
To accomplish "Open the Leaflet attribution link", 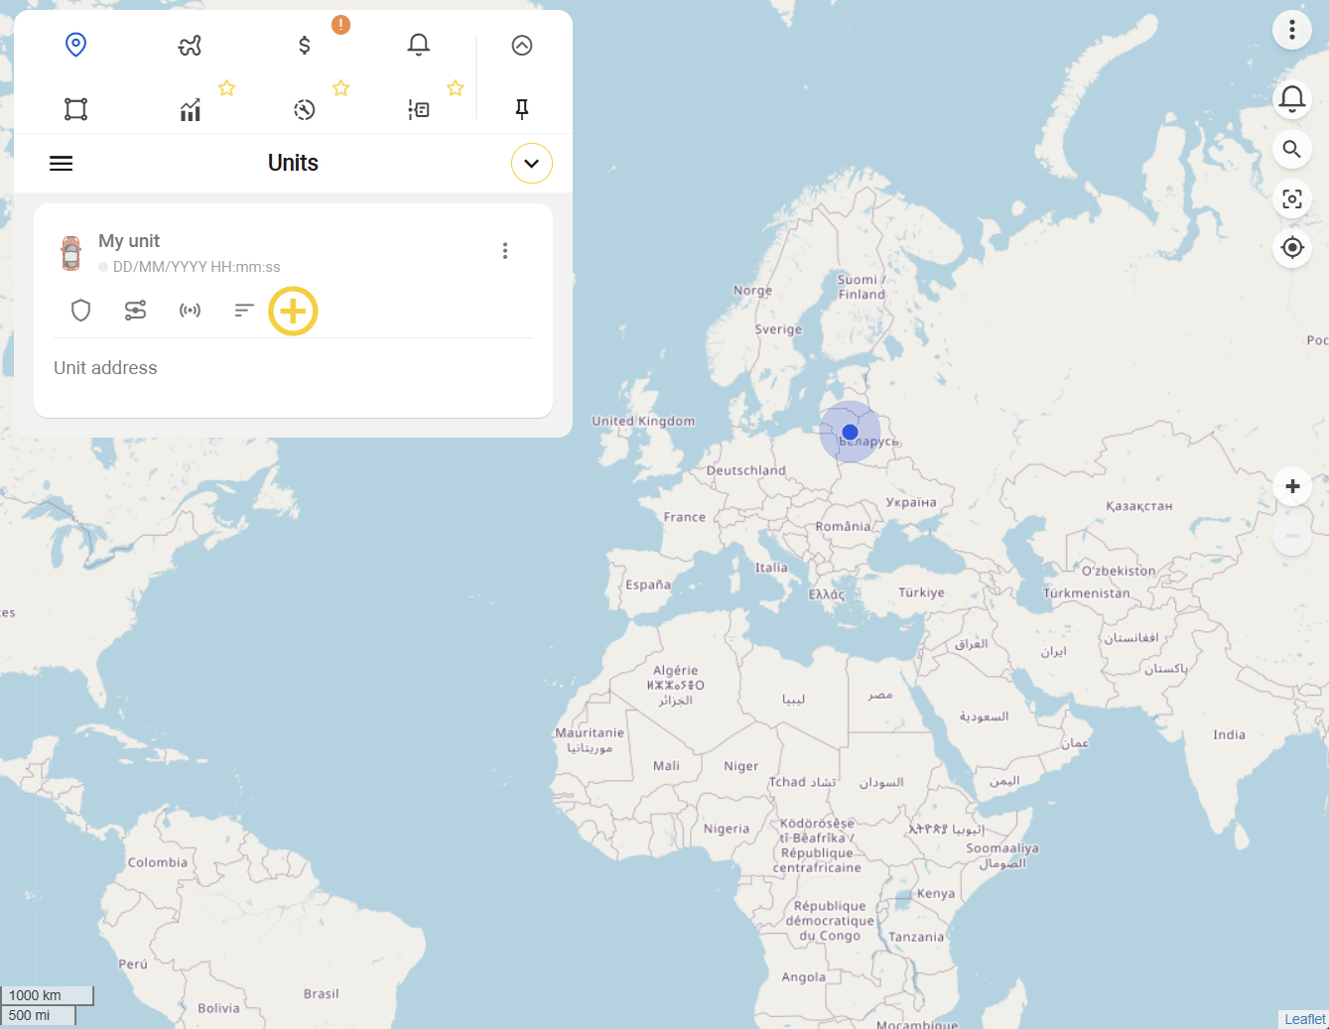I will pos(1304,1019).
